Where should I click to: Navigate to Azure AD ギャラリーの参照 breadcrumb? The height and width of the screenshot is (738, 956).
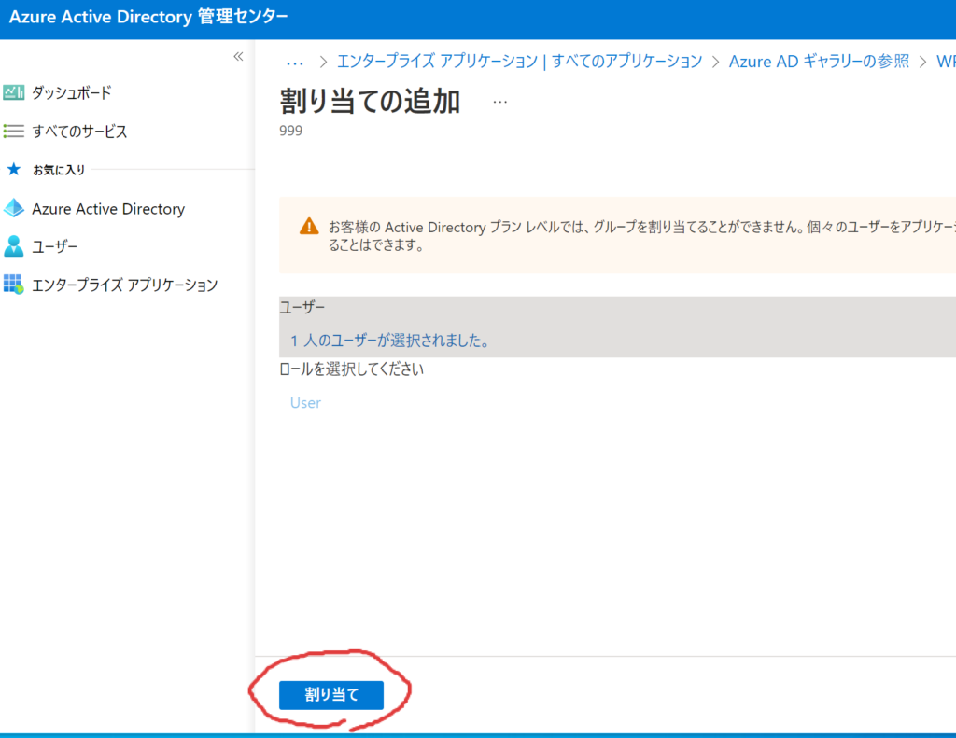click(819, 61)
